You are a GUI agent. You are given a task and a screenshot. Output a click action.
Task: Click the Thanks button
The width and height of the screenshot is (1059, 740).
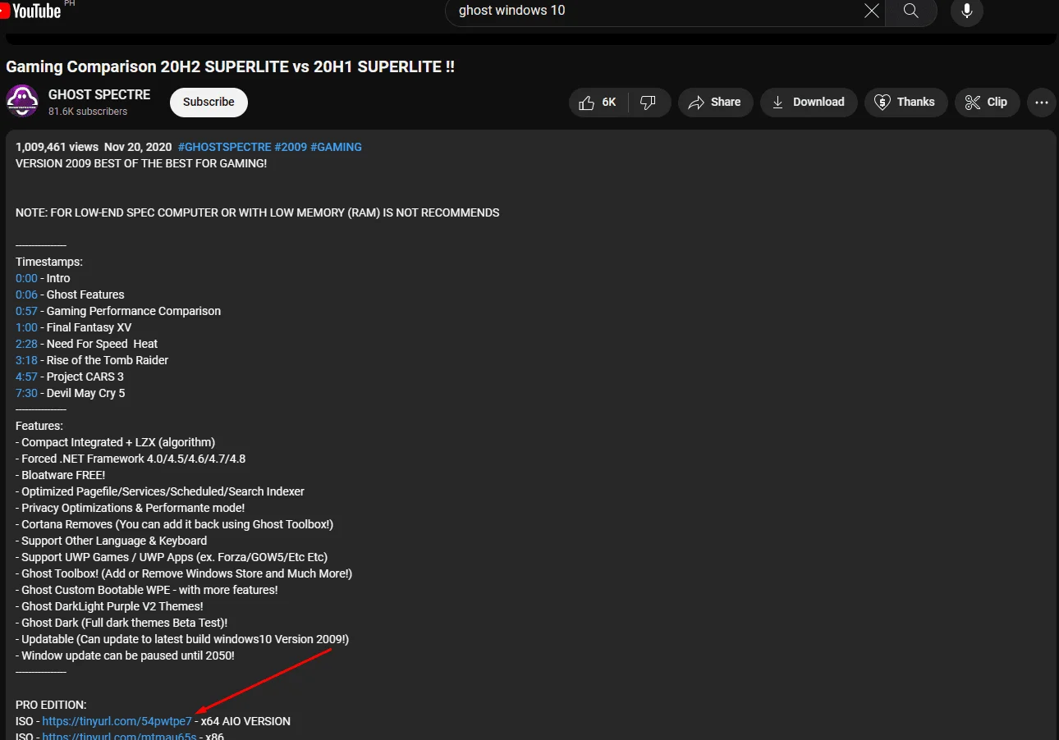[905, 103]
